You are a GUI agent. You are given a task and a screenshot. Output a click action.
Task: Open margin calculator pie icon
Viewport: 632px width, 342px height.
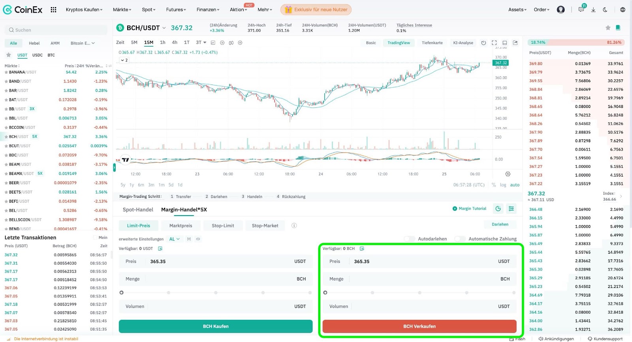(x=498, y=209)
